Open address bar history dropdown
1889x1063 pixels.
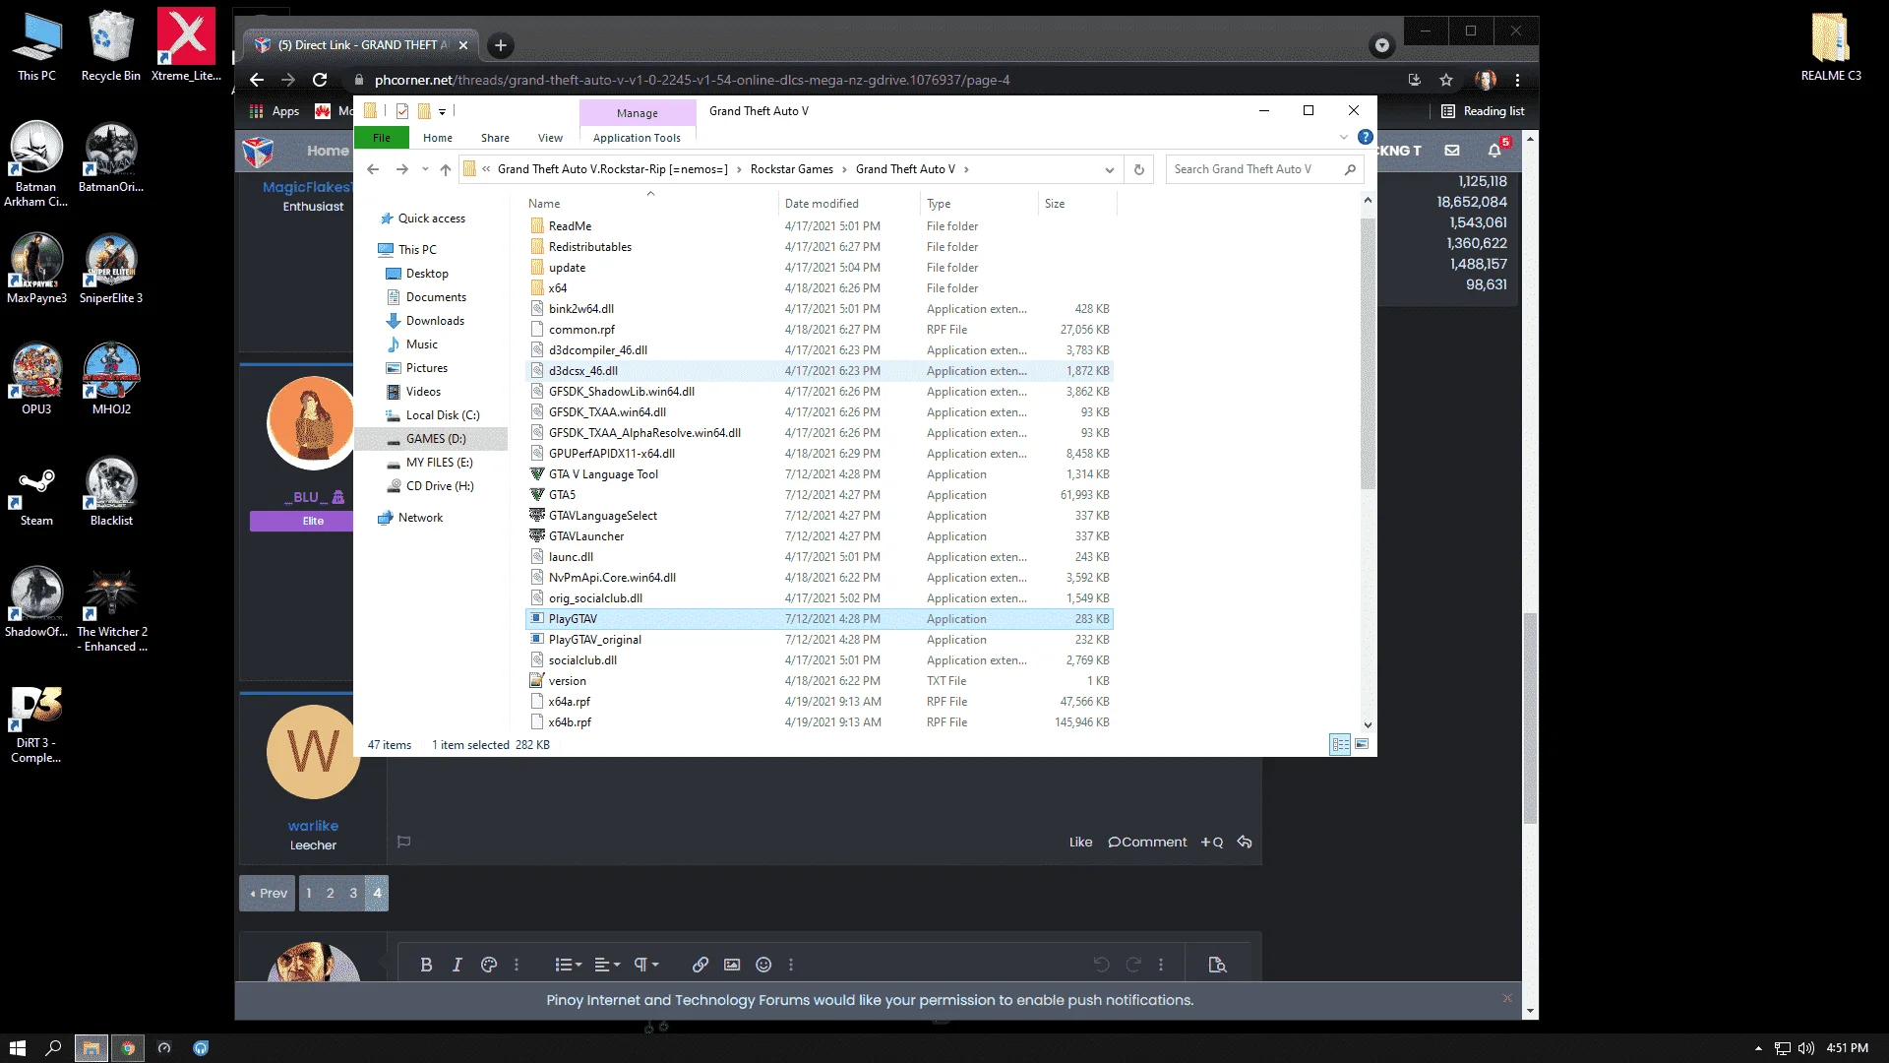pos(1109,169)
